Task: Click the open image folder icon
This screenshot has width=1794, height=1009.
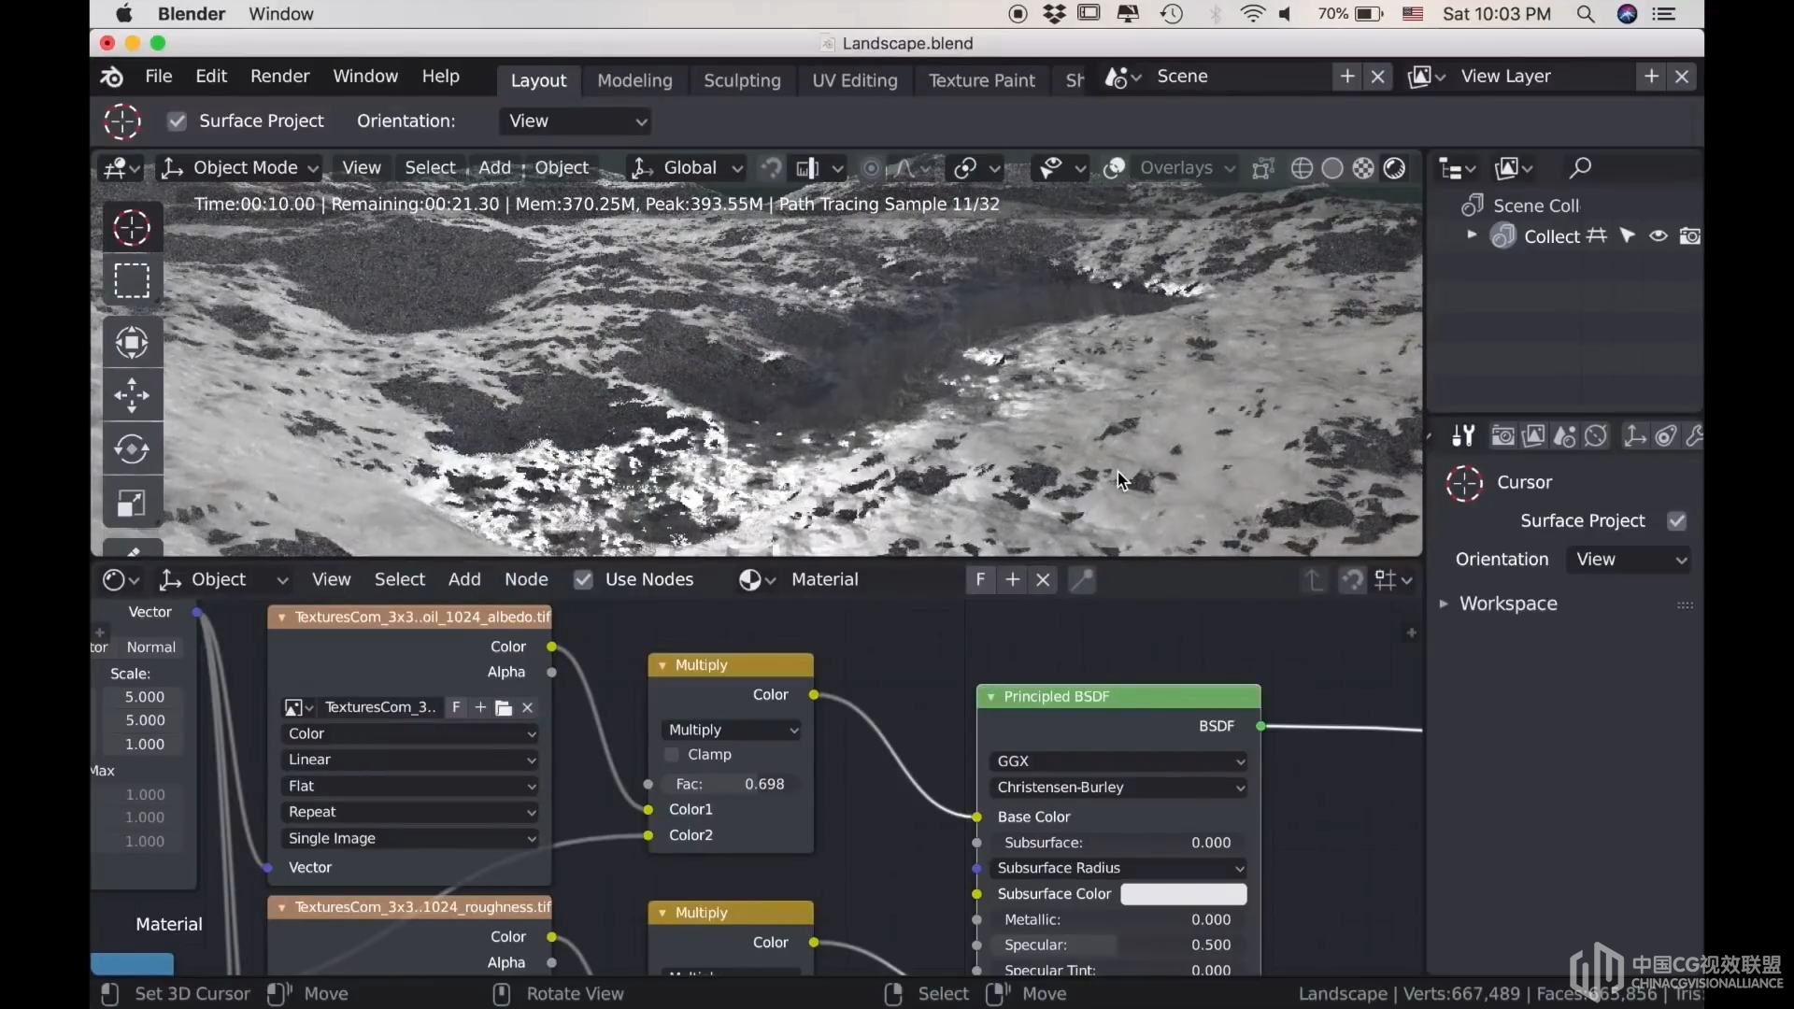Action: (504, 708)
